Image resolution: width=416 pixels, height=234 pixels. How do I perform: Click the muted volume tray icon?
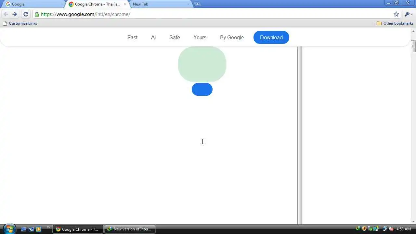tap(391, 229)
